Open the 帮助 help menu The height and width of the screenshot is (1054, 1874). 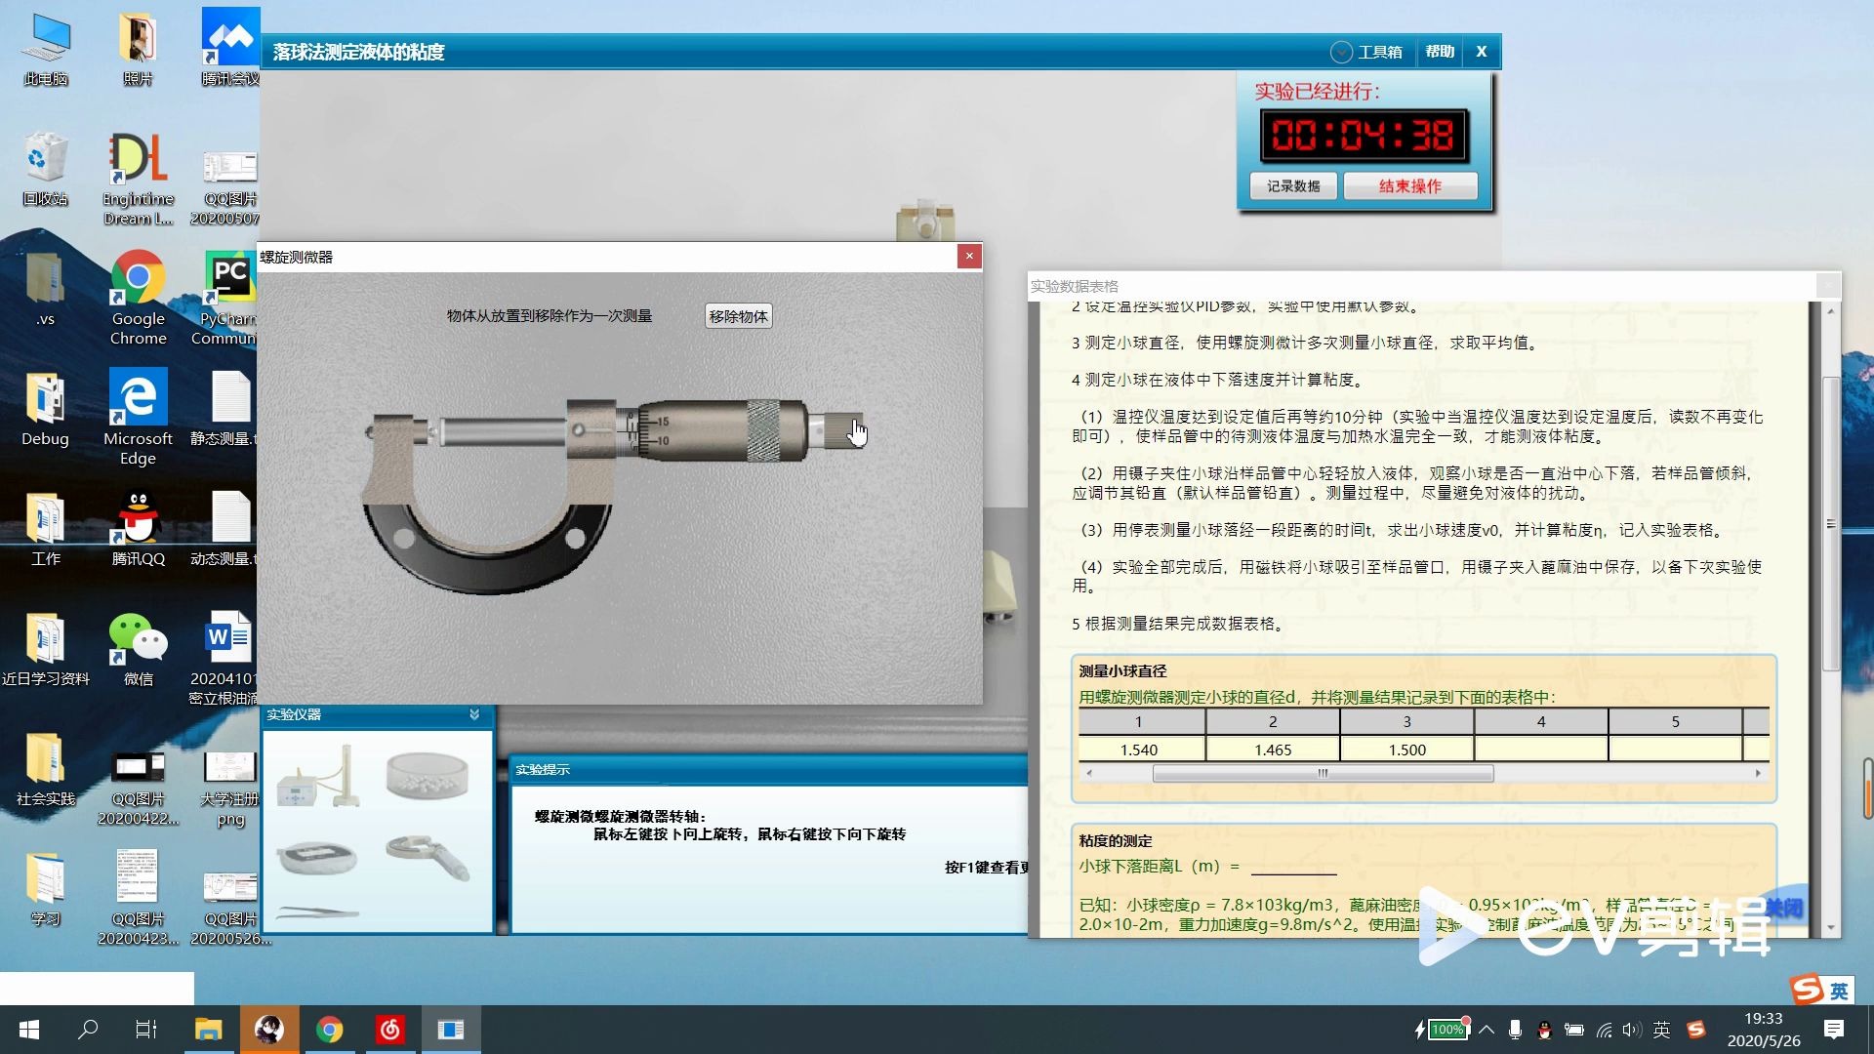pos(1440,52)
